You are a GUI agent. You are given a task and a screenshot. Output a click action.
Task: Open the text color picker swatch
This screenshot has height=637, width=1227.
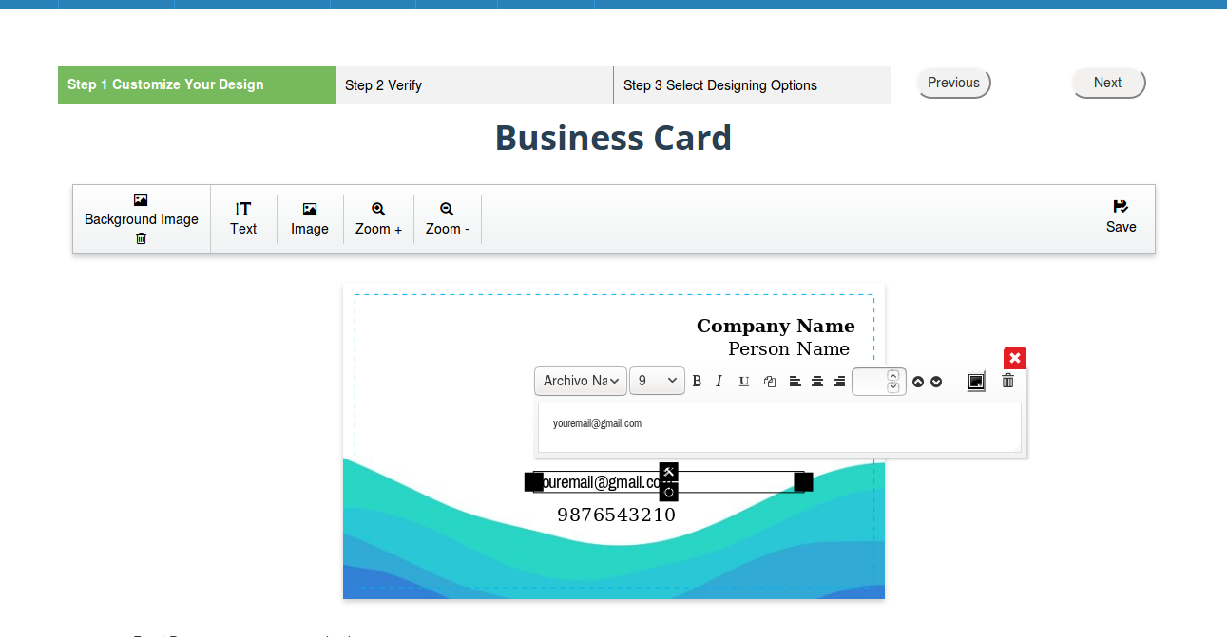[976, 381]
